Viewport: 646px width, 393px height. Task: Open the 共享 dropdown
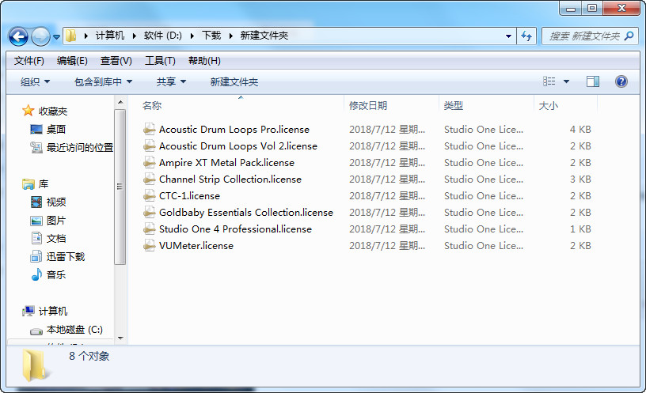pyautogui.click(x=171, y=82)
